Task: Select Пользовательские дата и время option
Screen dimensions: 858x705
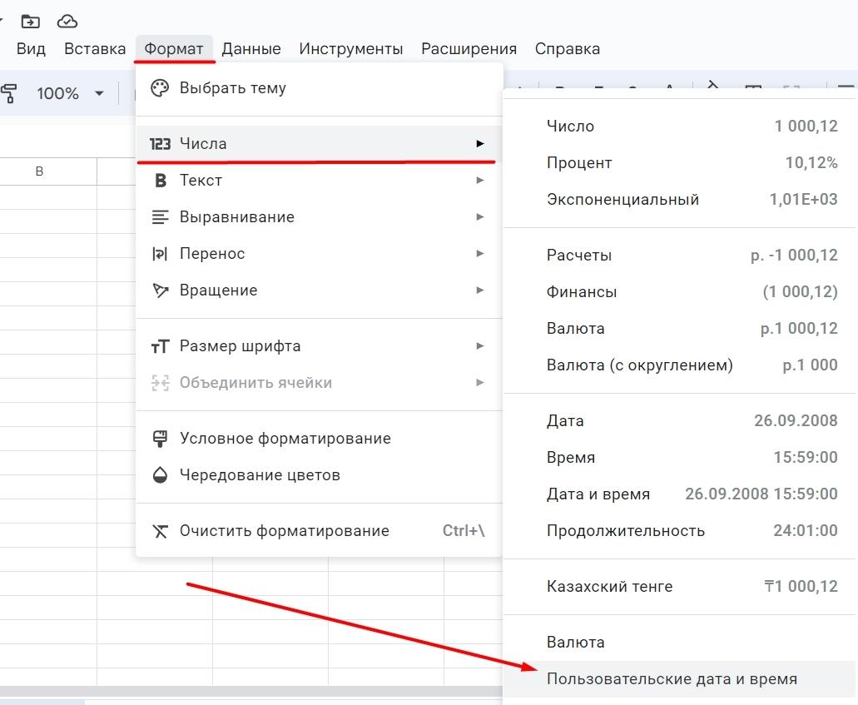Action: point(672,679)
